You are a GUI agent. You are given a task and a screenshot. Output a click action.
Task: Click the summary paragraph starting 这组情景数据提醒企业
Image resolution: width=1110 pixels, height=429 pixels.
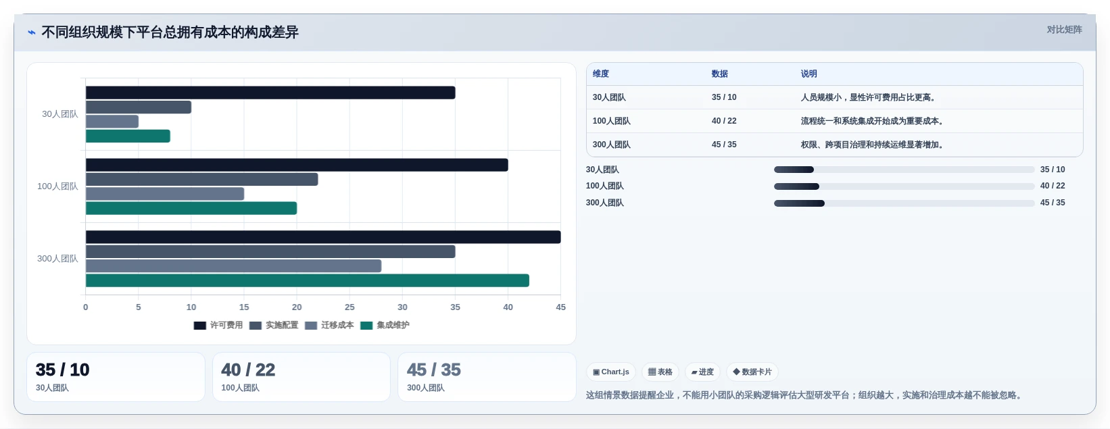point(805,395)
